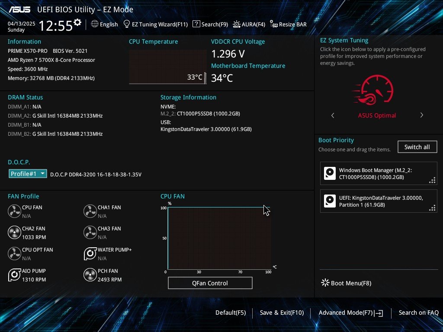Open EZ Tuning Wizard(F11)
The height and width of the screenshot is (332, 443).
(x=156, y=24)
